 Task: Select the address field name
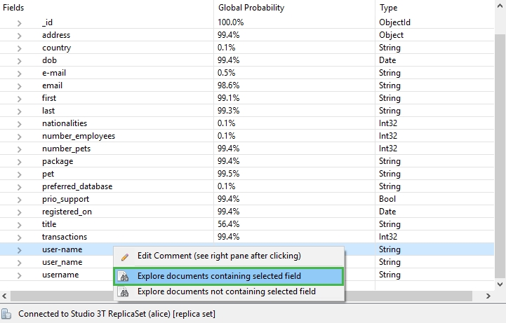(56, 35)
